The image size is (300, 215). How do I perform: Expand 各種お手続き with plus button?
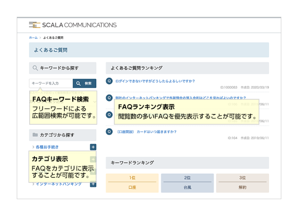tap(93, 147)
